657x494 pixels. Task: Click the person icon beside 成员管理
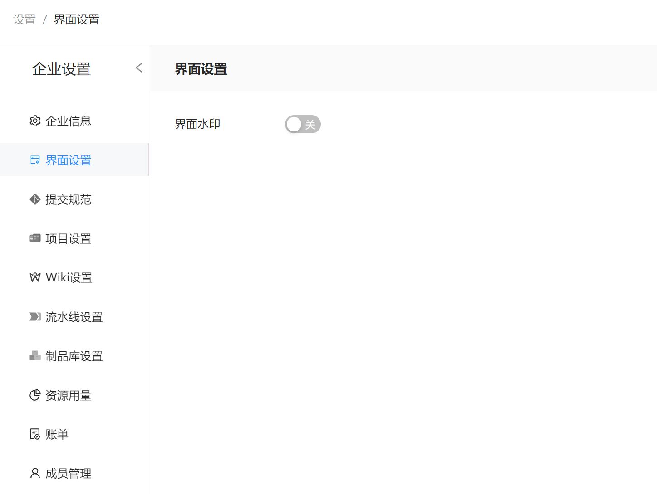click(35, 473)
